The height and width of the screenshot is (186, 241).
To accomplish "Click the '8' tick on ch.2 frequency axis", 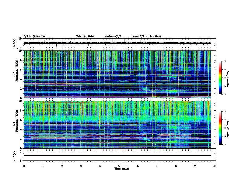I will click(x=21, y=111).
